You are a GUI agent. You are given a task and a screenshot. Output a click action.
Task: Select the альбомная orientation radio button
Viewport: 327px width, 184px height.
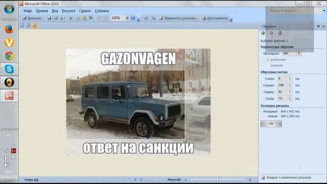click(268, 60)
